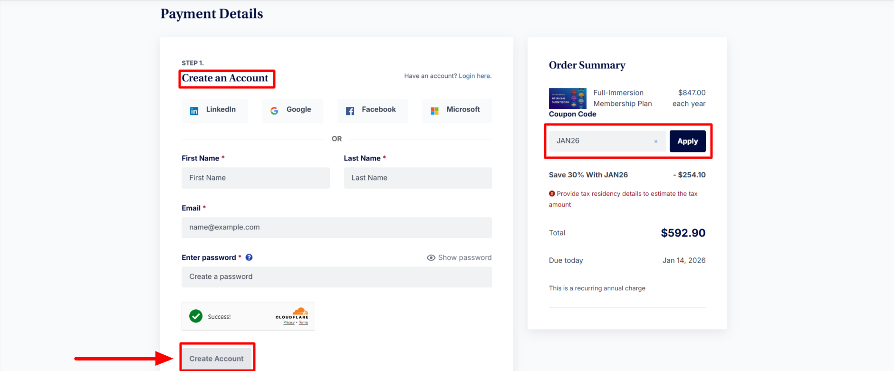Click the coupon code field containing JAN26

pos(607,141)
